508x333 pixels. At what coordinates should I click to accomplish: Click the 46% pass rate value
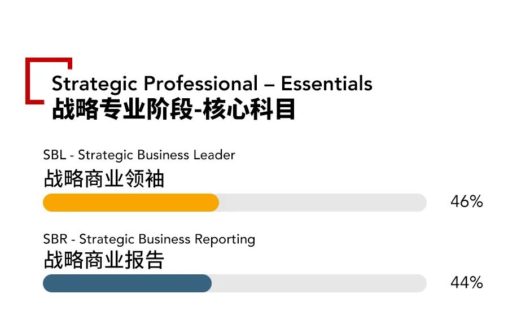466,202
